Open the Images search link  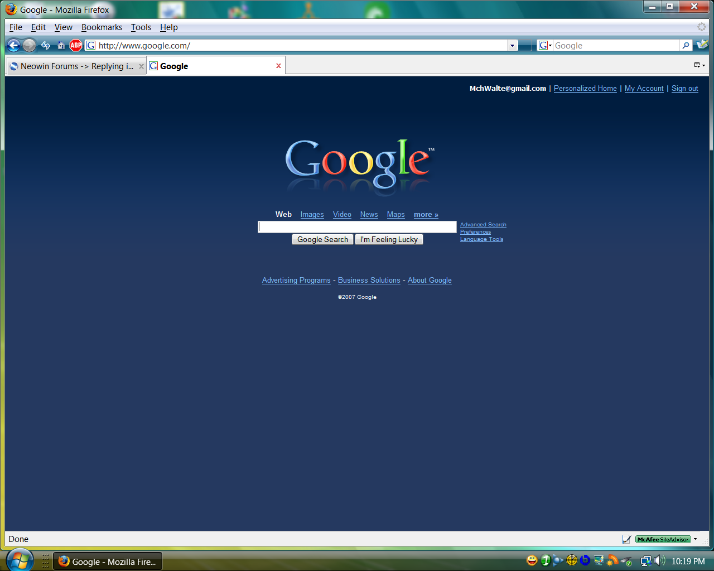[x=312, y=215]
